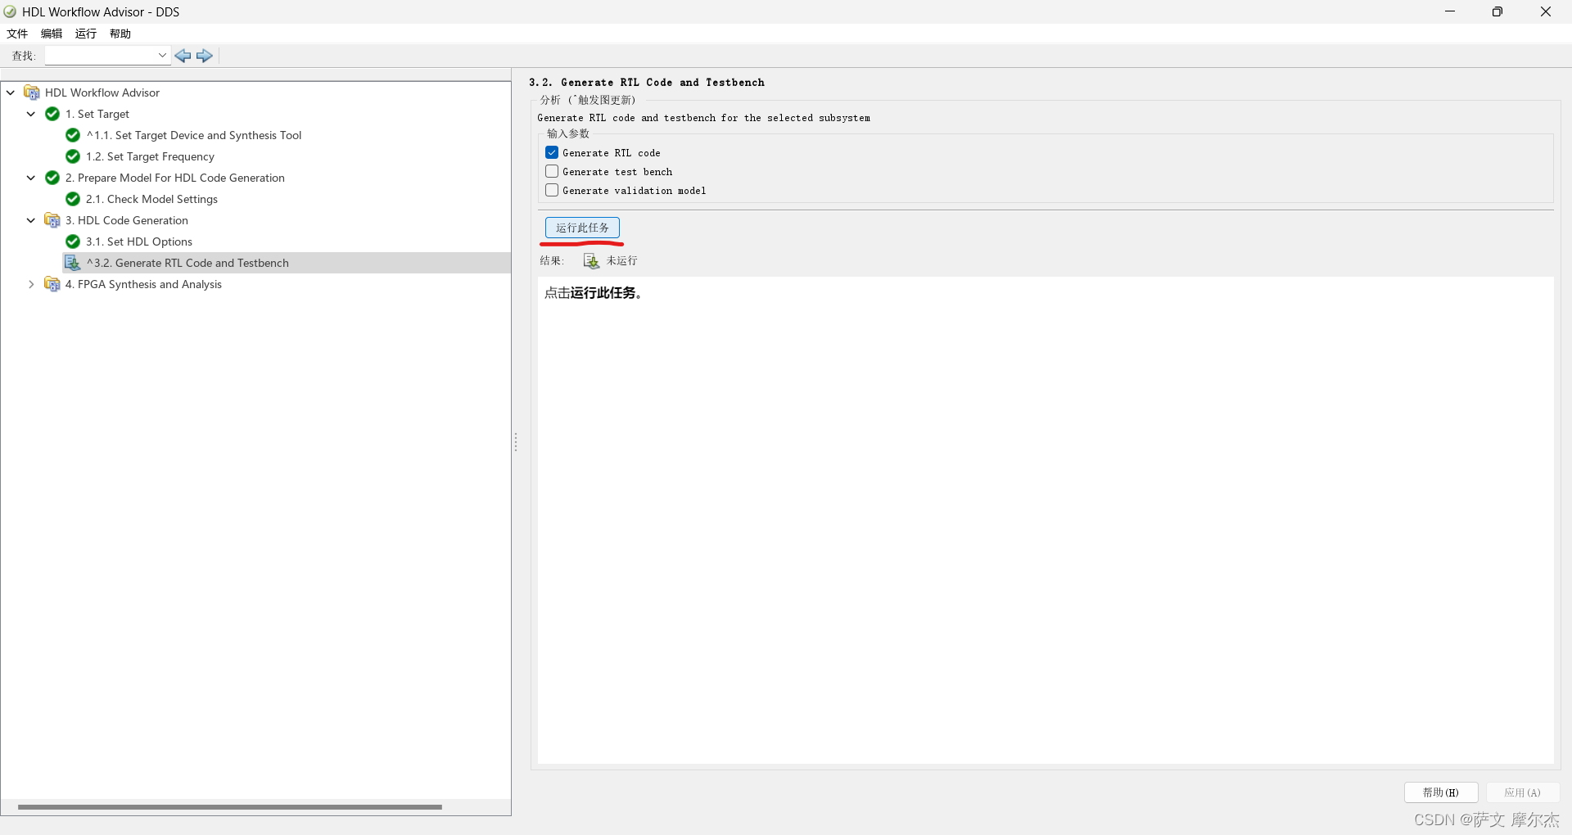This screenshot has height=835, width=1572.
Task: Select 1.1. Set Target Device and Synthesis Tool
Action: [x=194, y=135]
